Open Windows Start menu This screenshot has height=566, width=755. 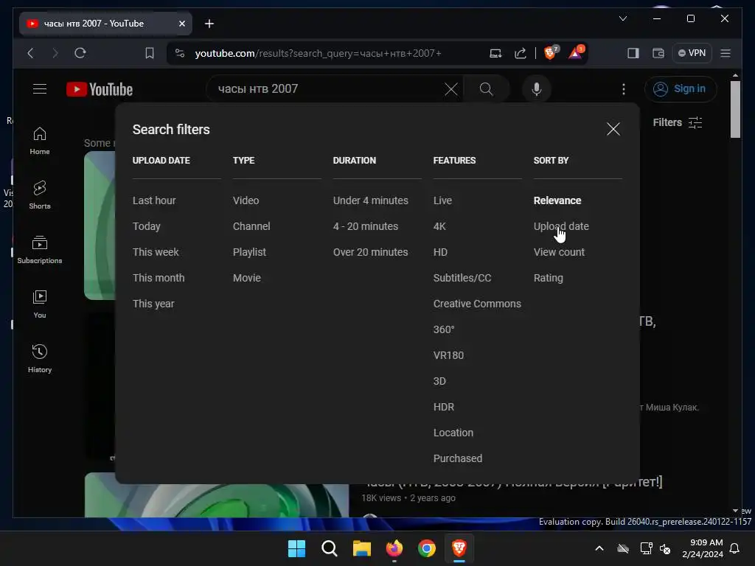click(296, 548)
